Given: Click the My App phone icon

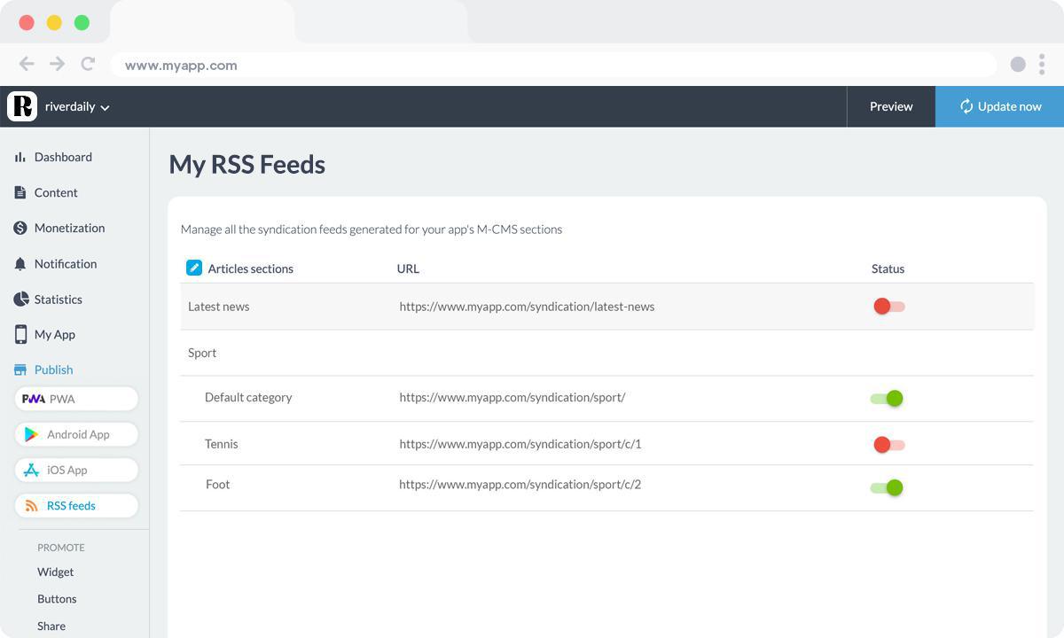Looking at the screenshot, I should 20,334.
